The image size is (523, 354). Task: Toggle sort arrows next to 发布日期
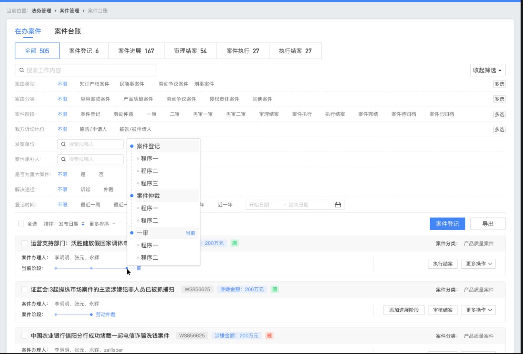point(83,224)
